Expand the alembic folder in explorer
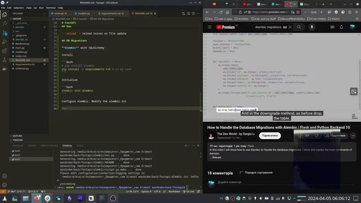This screenshot has width=361, height=203. [20, 27]
